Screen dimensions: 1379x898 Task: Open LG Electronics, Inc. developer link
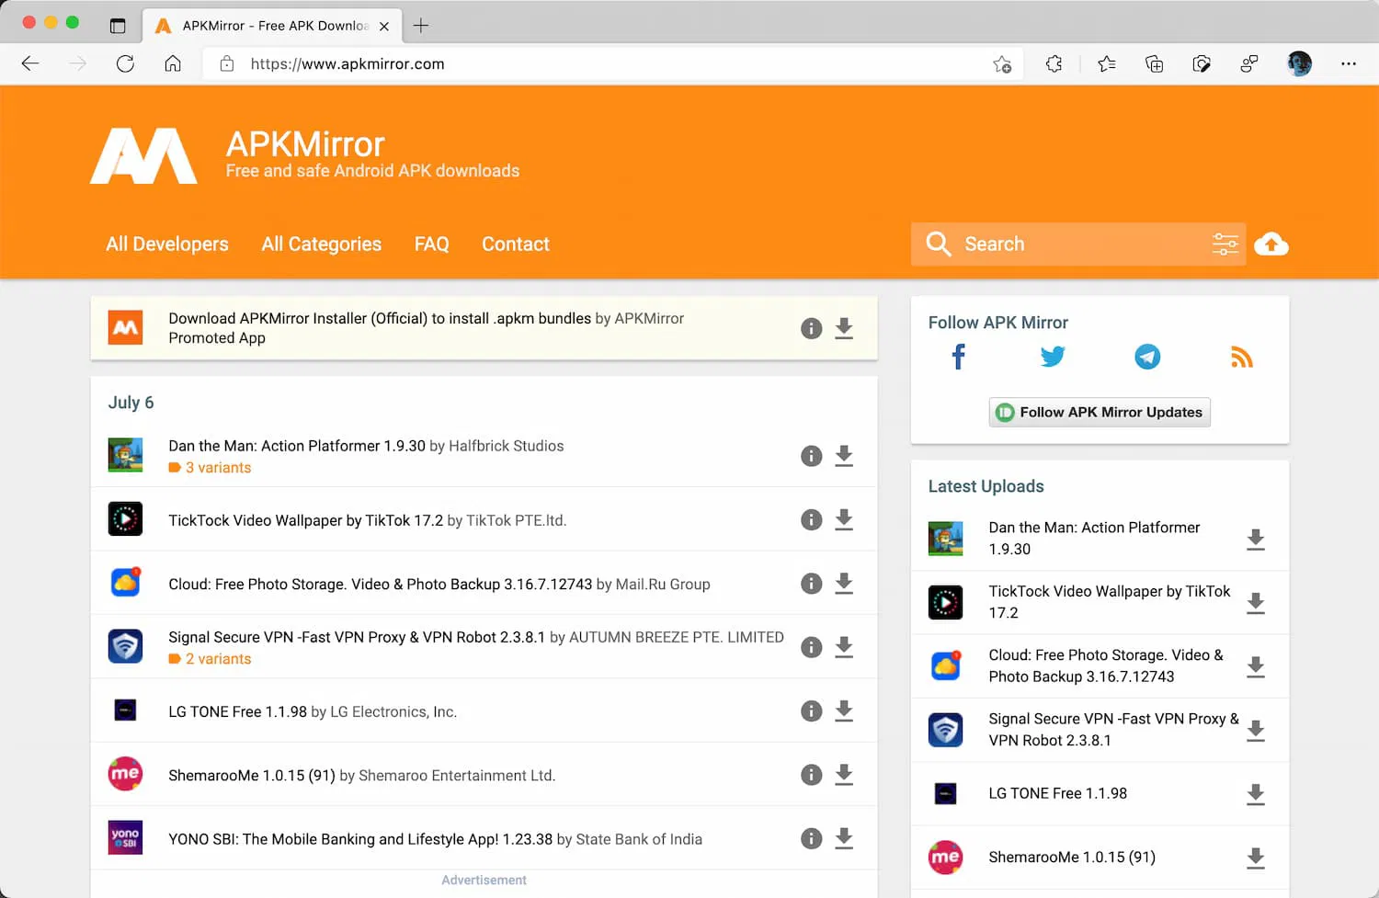click(x=393, y=712)
